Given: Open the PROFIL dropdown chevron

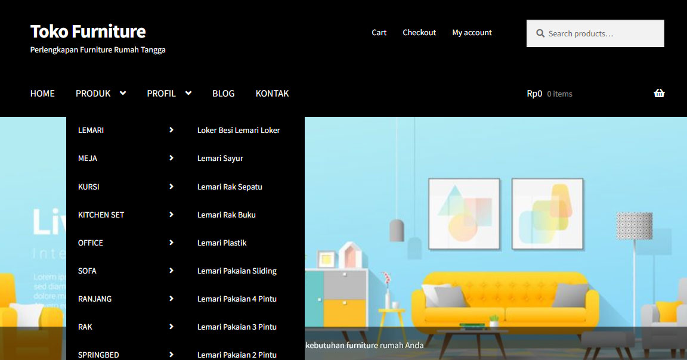Looking at the screenshot, I should (x=188, y=93).
